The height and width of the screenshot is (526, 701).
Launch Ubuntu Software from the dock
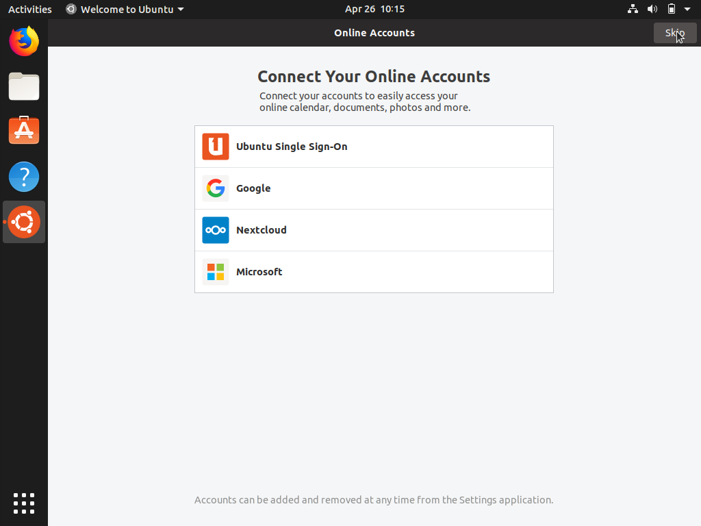(24, 130)
